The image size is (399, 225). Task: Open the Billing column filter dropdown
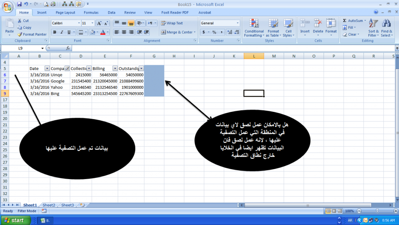tap(115, 68)
